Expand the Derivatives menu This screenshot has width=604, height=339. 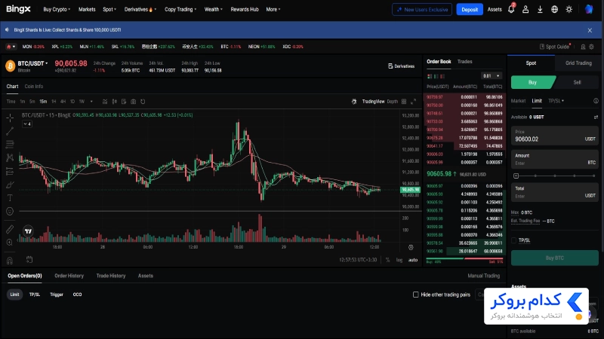140,9
